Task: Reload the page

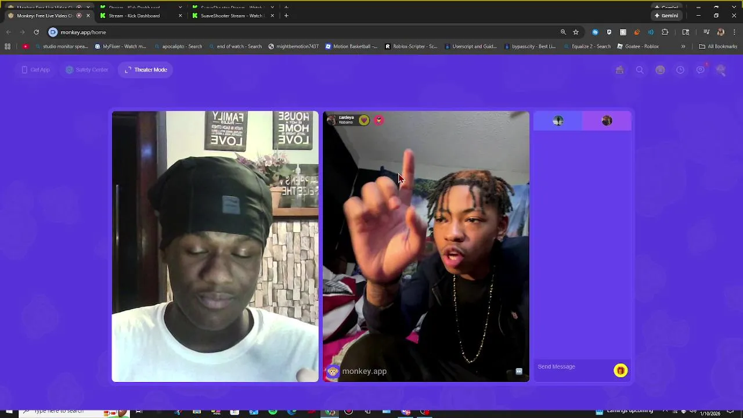Action: point(36,33)
